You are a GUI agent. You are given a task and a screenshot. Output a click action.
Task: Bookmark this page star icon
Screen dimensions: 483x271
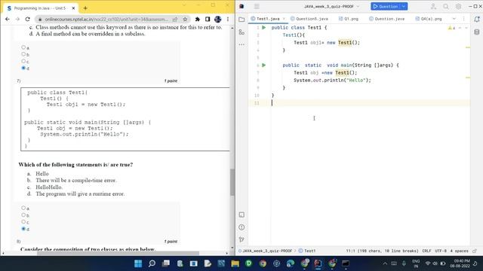(185, 20)
